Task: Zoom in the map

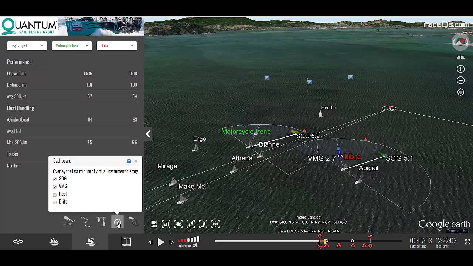Action: coord(460,69)
